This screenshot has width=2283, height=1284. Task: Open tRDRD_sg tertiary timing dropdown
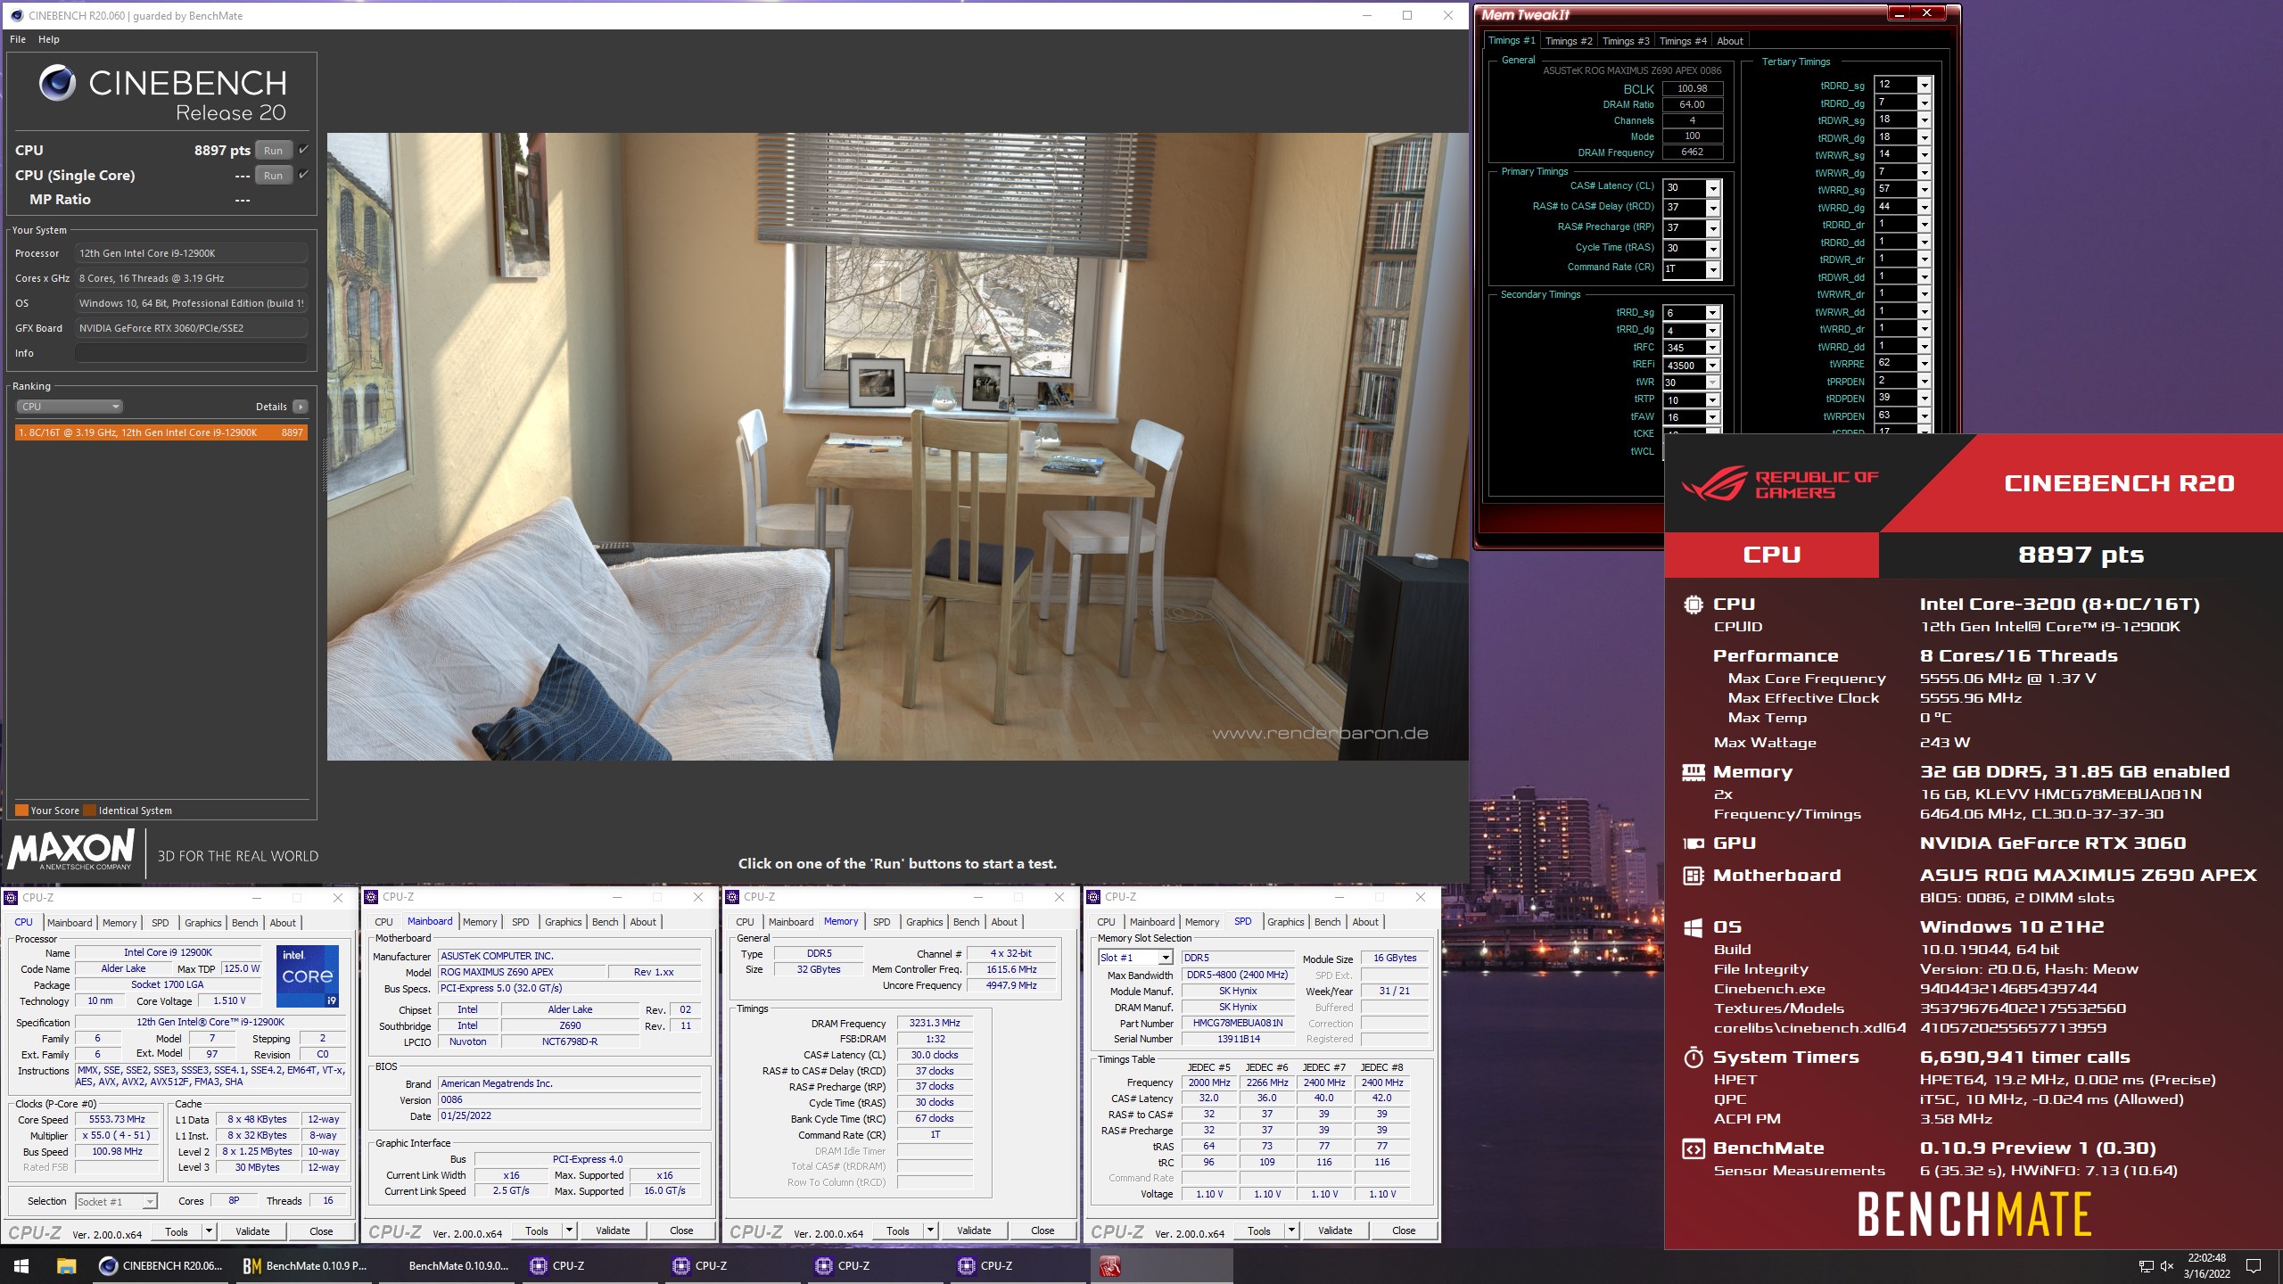(x=1924, y=86)
